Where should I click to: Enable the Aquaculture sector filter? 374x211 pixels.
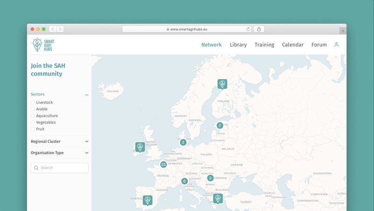33,116
